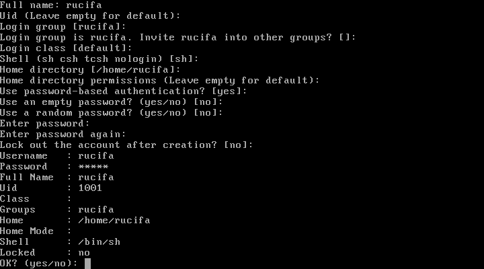
Task: Click the Shell options list line
Action: [x=99, y=59]
